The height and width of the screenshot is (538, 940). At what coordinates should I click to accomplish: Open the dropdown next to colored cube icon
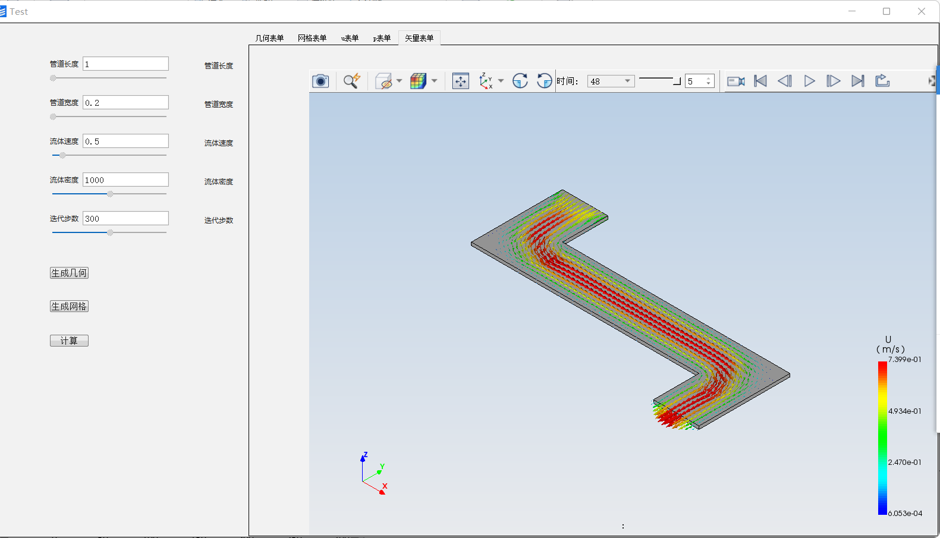point(434,81)
